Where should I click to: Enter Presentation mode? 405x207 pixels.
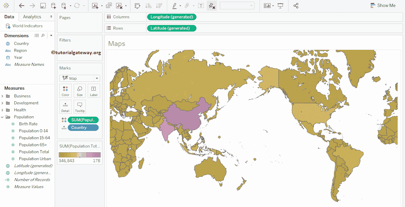coord(280,6)
